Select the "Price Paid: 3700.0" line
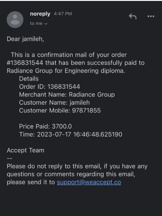This screenshot has height=216, width=162. click(45, 126)
